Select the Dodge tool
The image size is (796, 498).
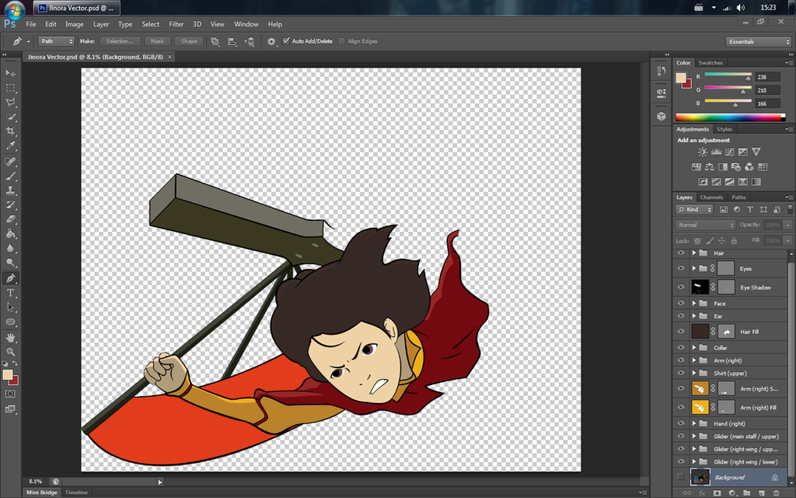(x=10, y=263)
